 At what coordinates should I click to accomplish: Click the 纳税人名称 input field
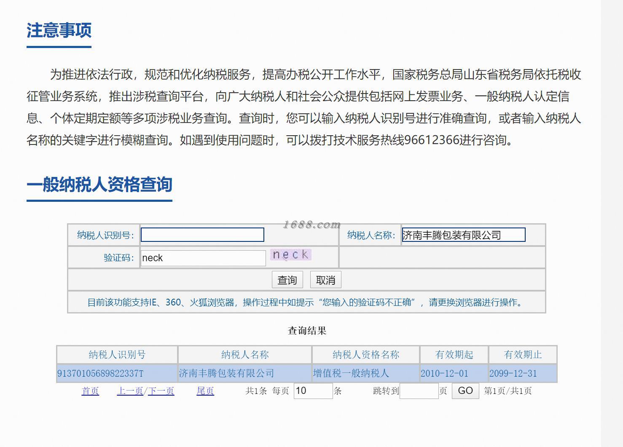click(463, 235)
